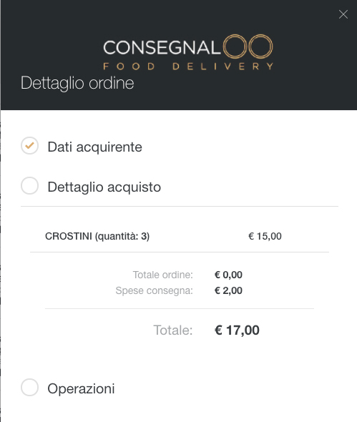Click the € 2,00 delivery cost
357x422 pixels.
pyautogui.click(x=228, y=290)
